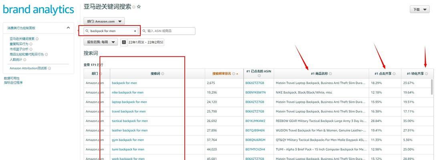This screenshot has width=437, height=160.
Task: Click info icon in the 搜索词 column header
Action: [163, 74]
